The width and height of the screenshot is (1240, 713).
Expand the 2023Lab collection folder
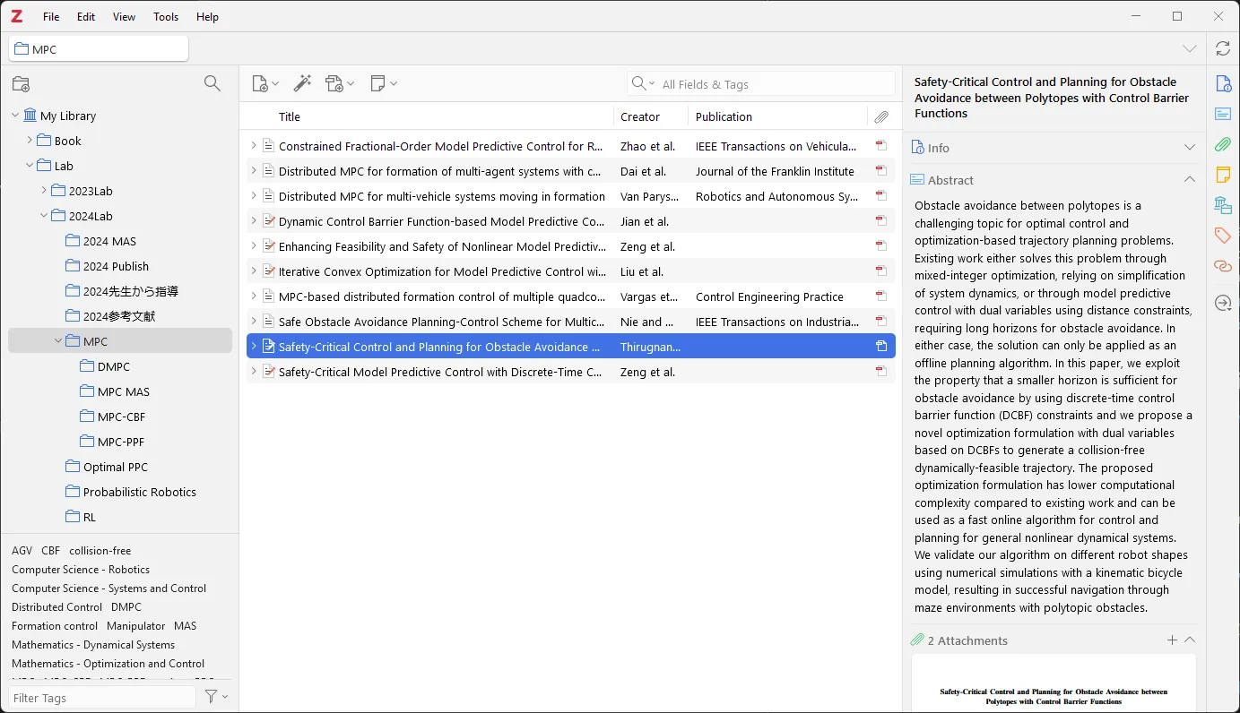click(x=45, y=191)
